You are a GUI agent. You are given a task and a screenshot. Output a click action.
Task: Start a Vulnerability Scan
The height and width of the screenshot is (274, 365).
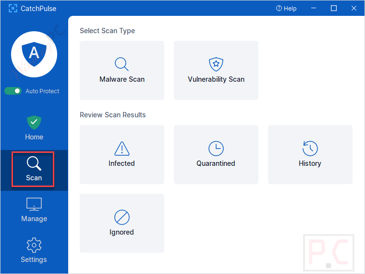click(x=216, y=70)
